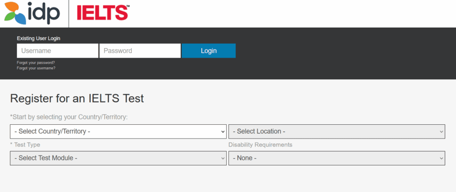Click the Disability Requirements label text

(x=260, y=145)
